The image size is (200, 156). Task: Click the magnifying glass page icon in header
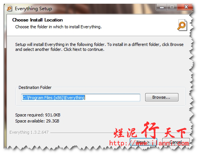coord(182,25)
